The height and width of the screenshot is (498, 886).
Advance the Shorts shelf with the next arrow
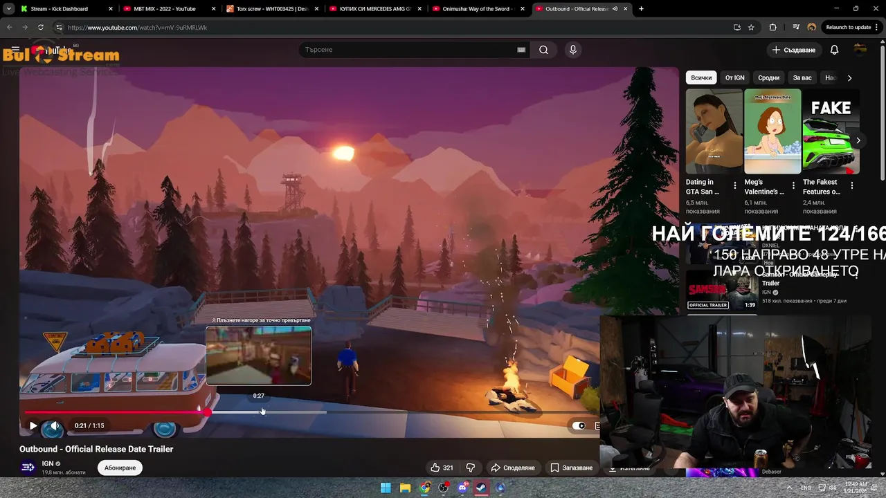[858, 140]
